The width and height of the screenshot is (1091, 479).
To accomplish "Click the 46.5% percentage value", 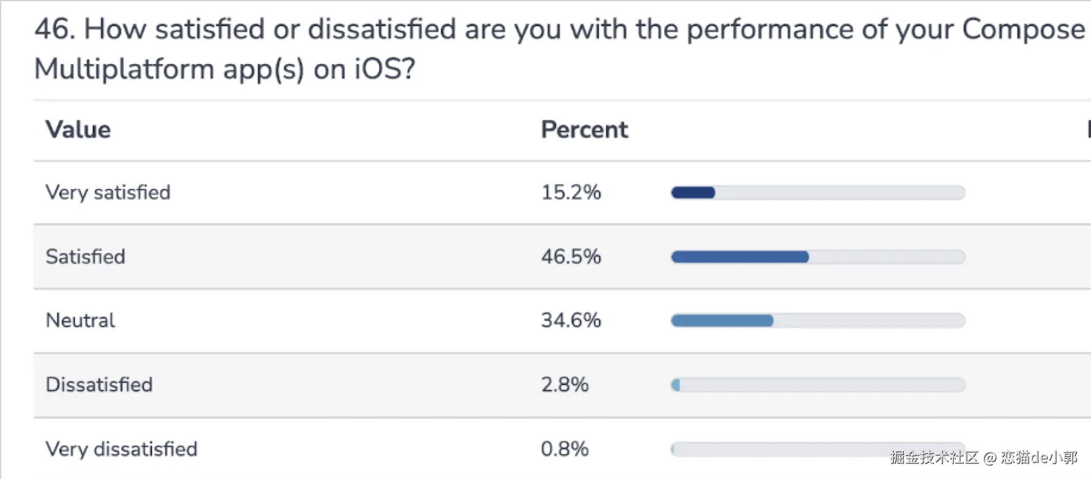I will pyautogui.click(x=570, y=257).
